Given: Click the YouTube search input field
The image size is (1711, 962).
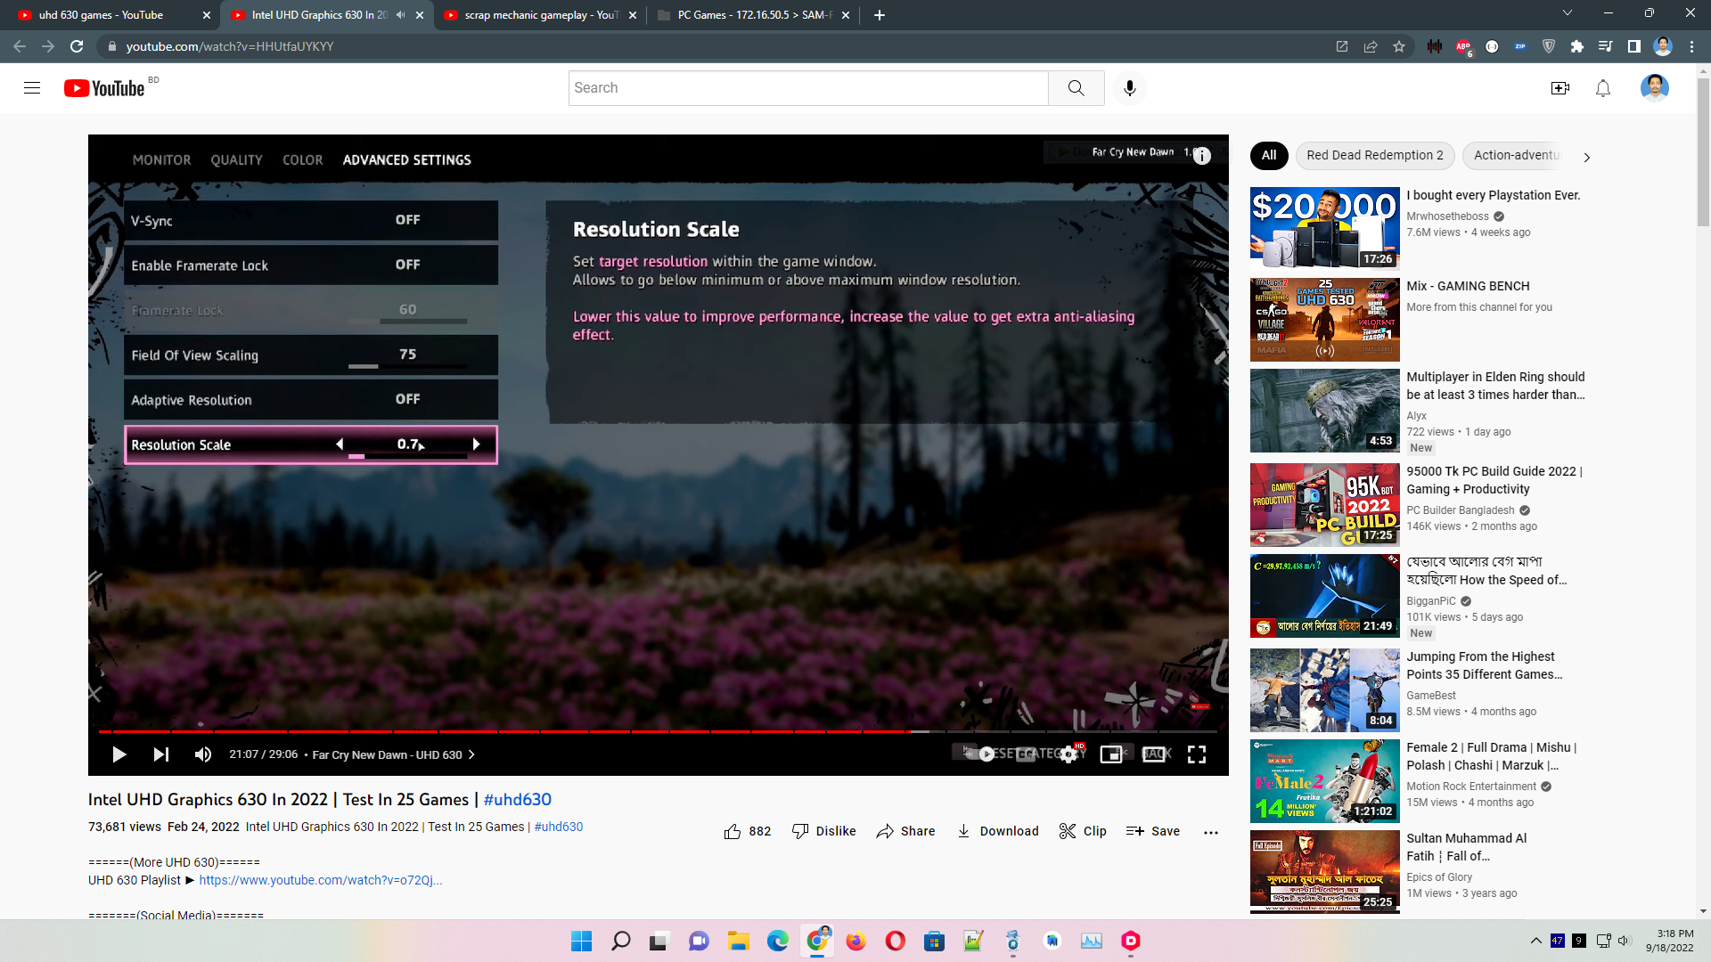Looking at the screenshot, I should 808,88.
